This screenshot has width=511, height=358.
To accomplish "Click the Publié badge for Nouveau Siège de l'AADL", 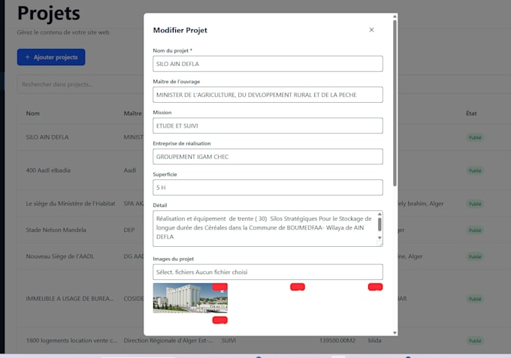I will pyautogui.click(x=475, y=257).
